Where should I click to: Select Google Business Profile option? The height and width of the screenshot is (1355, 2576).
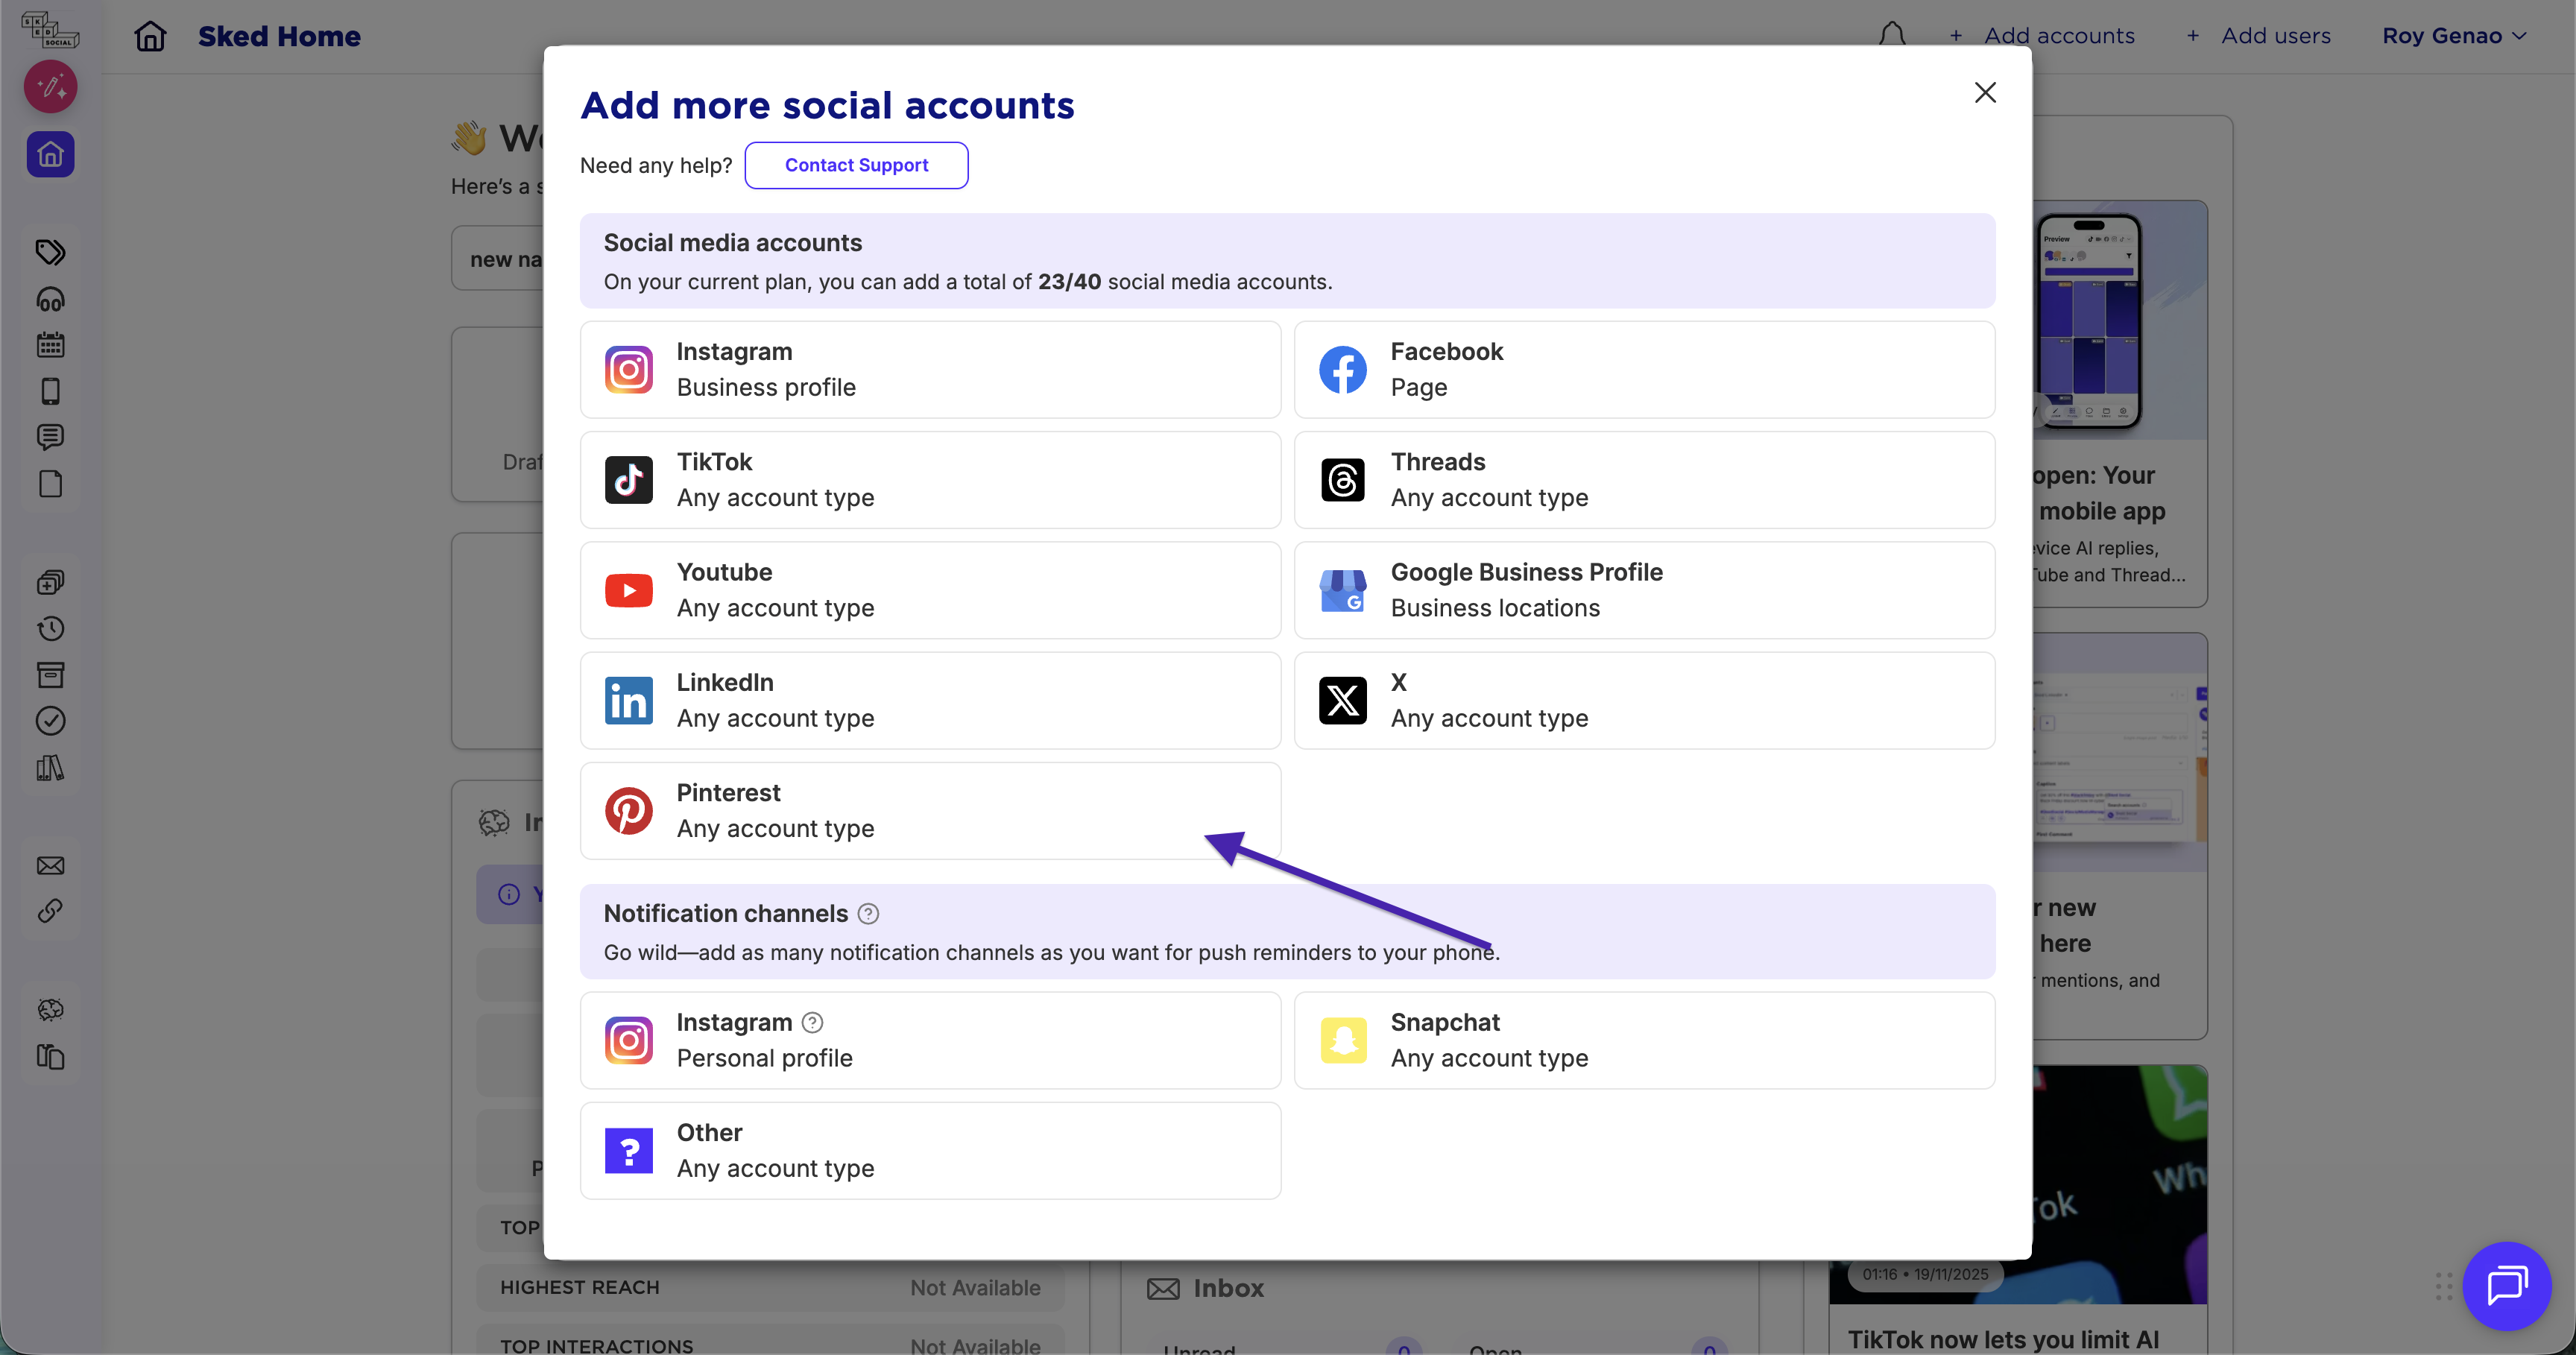tap(1644, 590)
